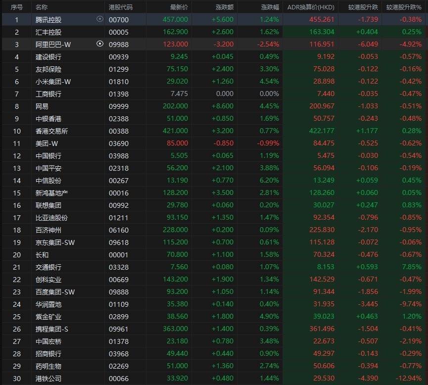Click stock code 01810
This screenshot has width=428, height=385.
click(x=118, y=82)
